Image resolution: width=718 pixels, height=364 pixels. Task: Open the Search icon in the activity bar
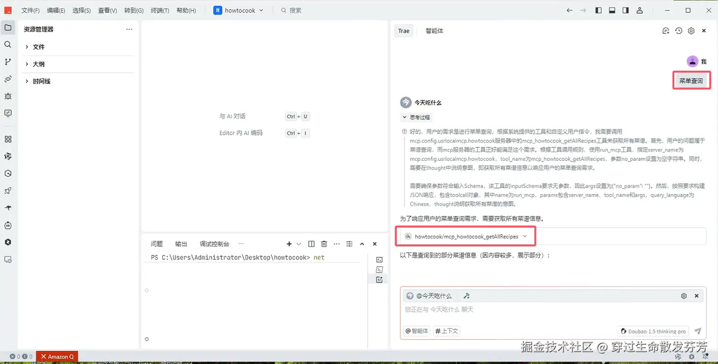point(8,44)
